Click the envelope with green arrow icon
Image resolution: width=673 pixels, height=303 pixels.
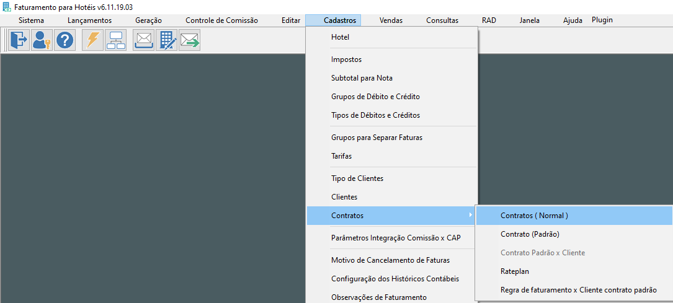190,40
